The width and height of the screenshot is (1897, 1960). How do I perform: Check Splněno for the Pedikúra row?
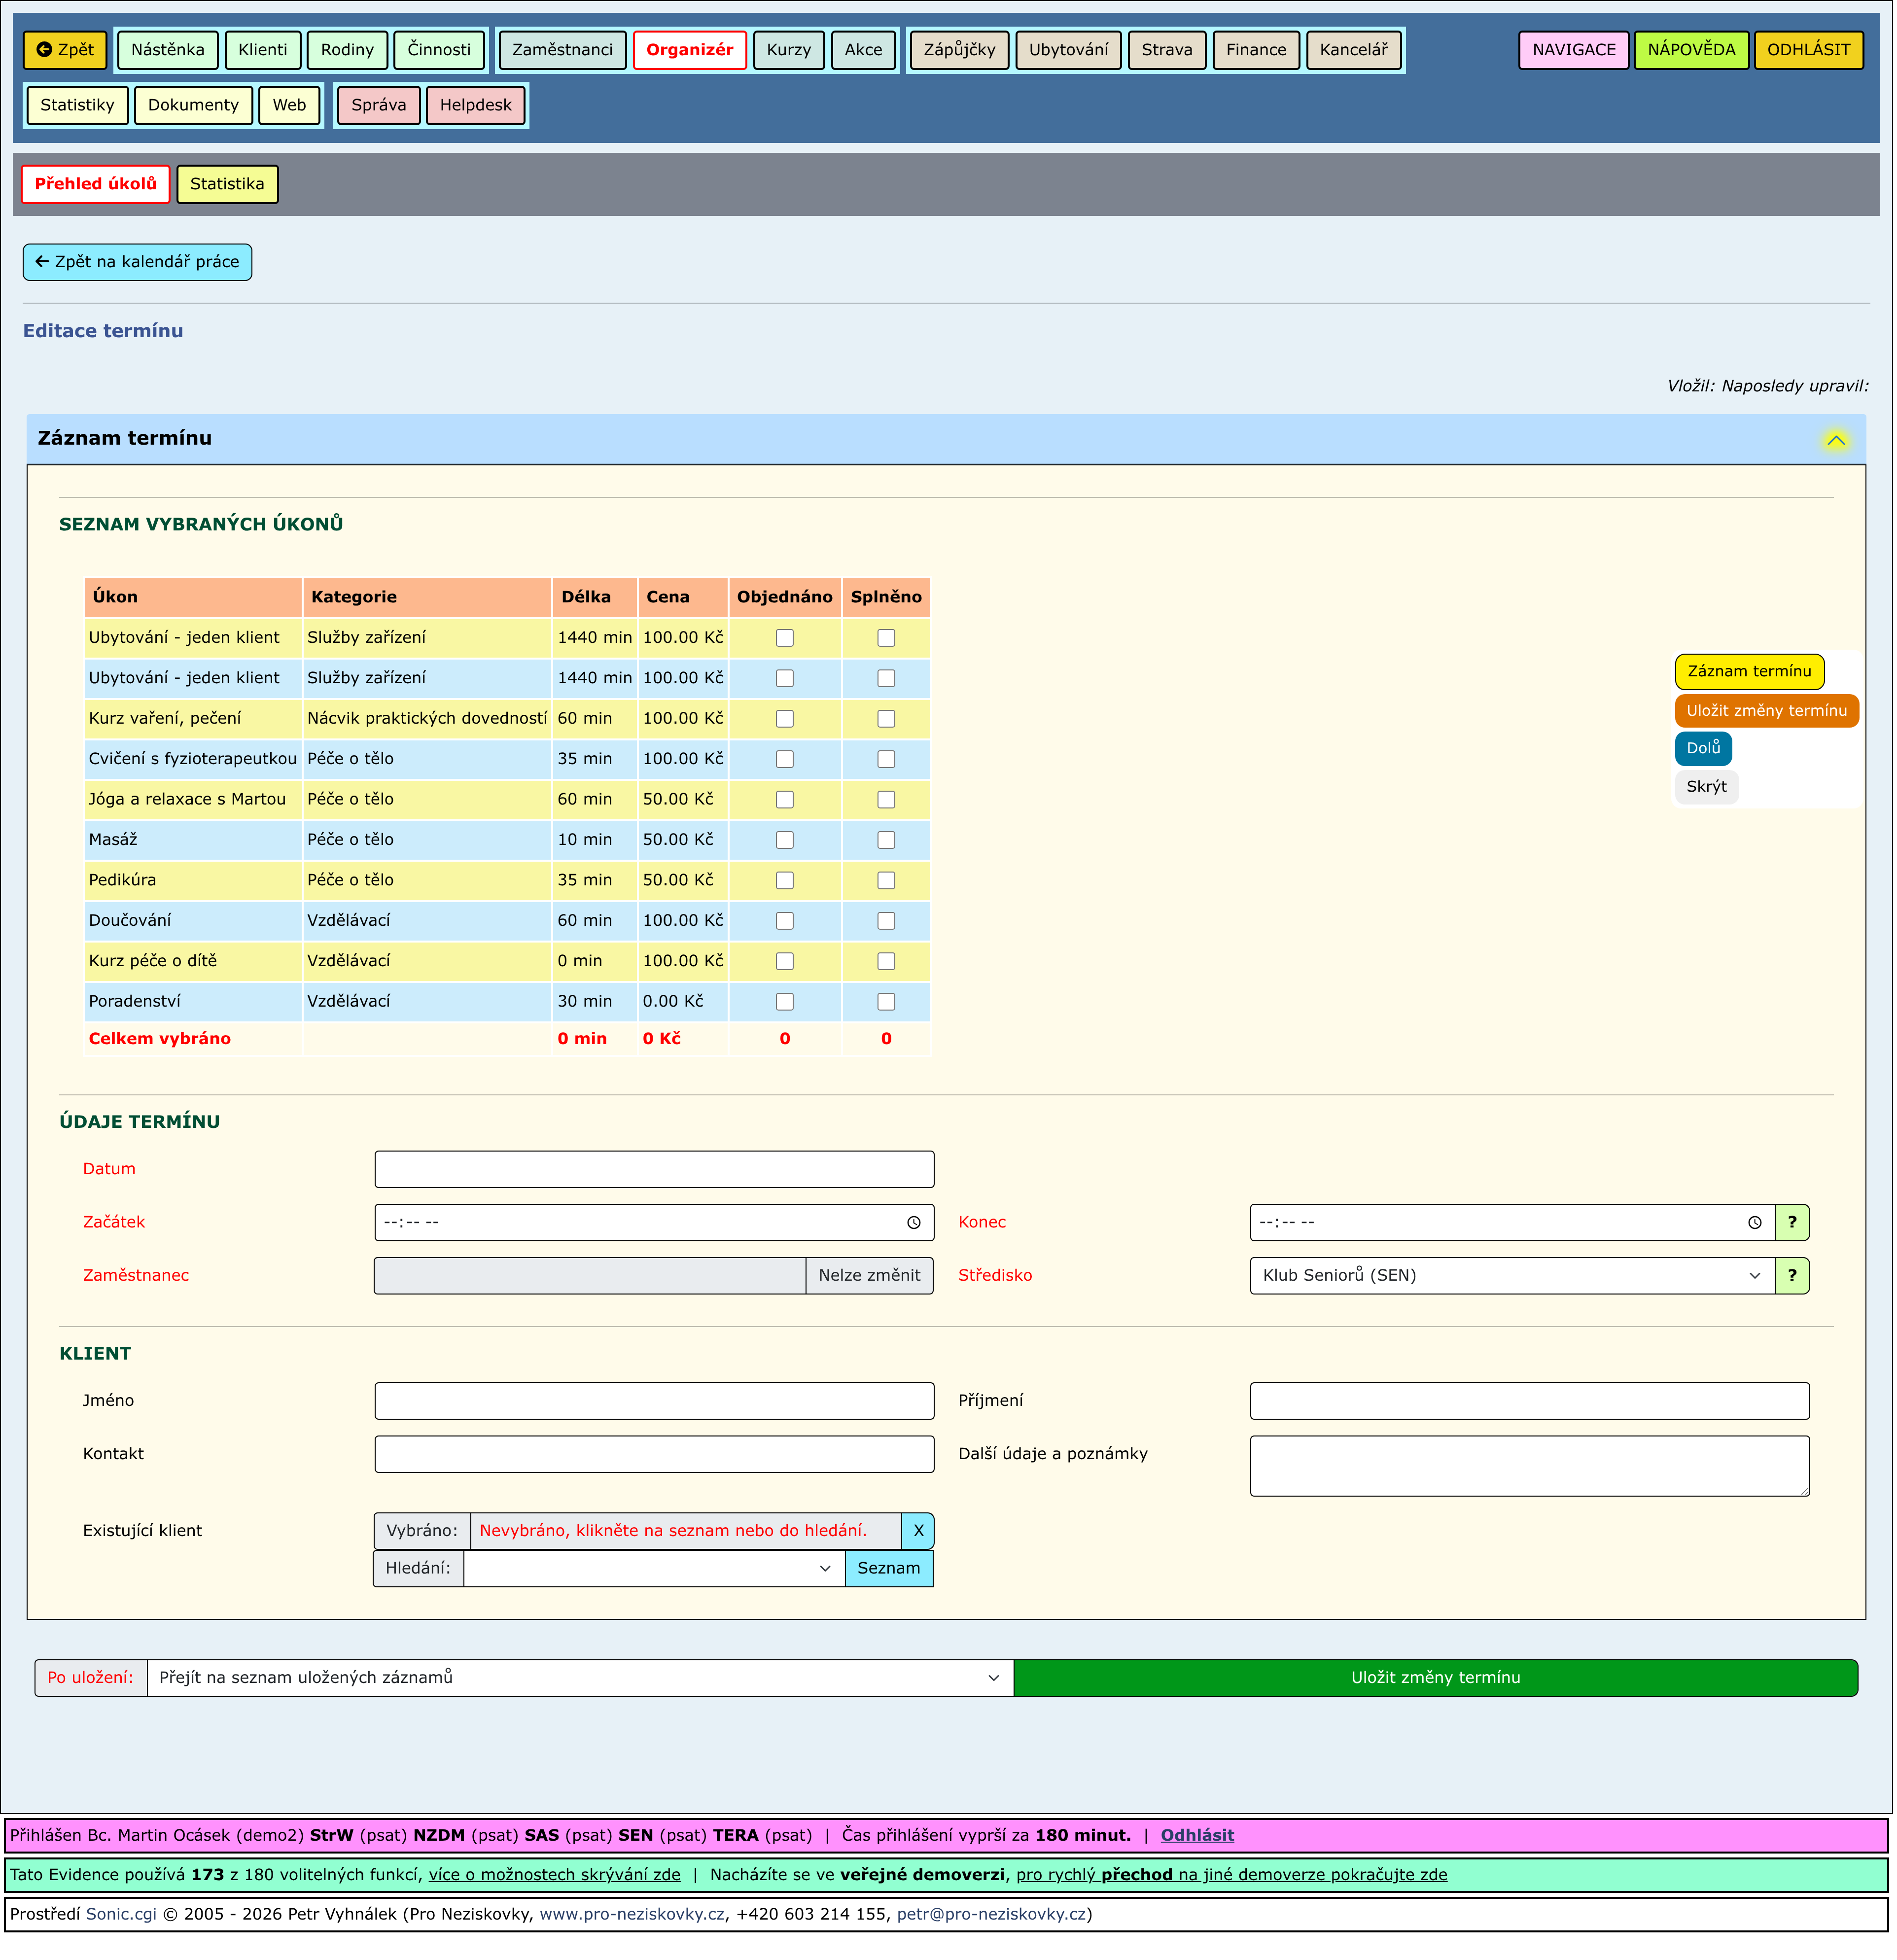[886, 880]
